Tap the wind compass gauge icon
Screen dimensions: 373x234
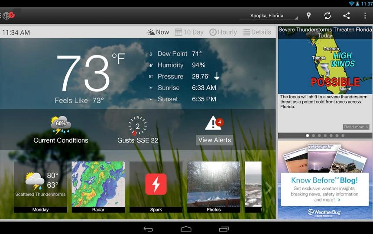pos(137,126)
